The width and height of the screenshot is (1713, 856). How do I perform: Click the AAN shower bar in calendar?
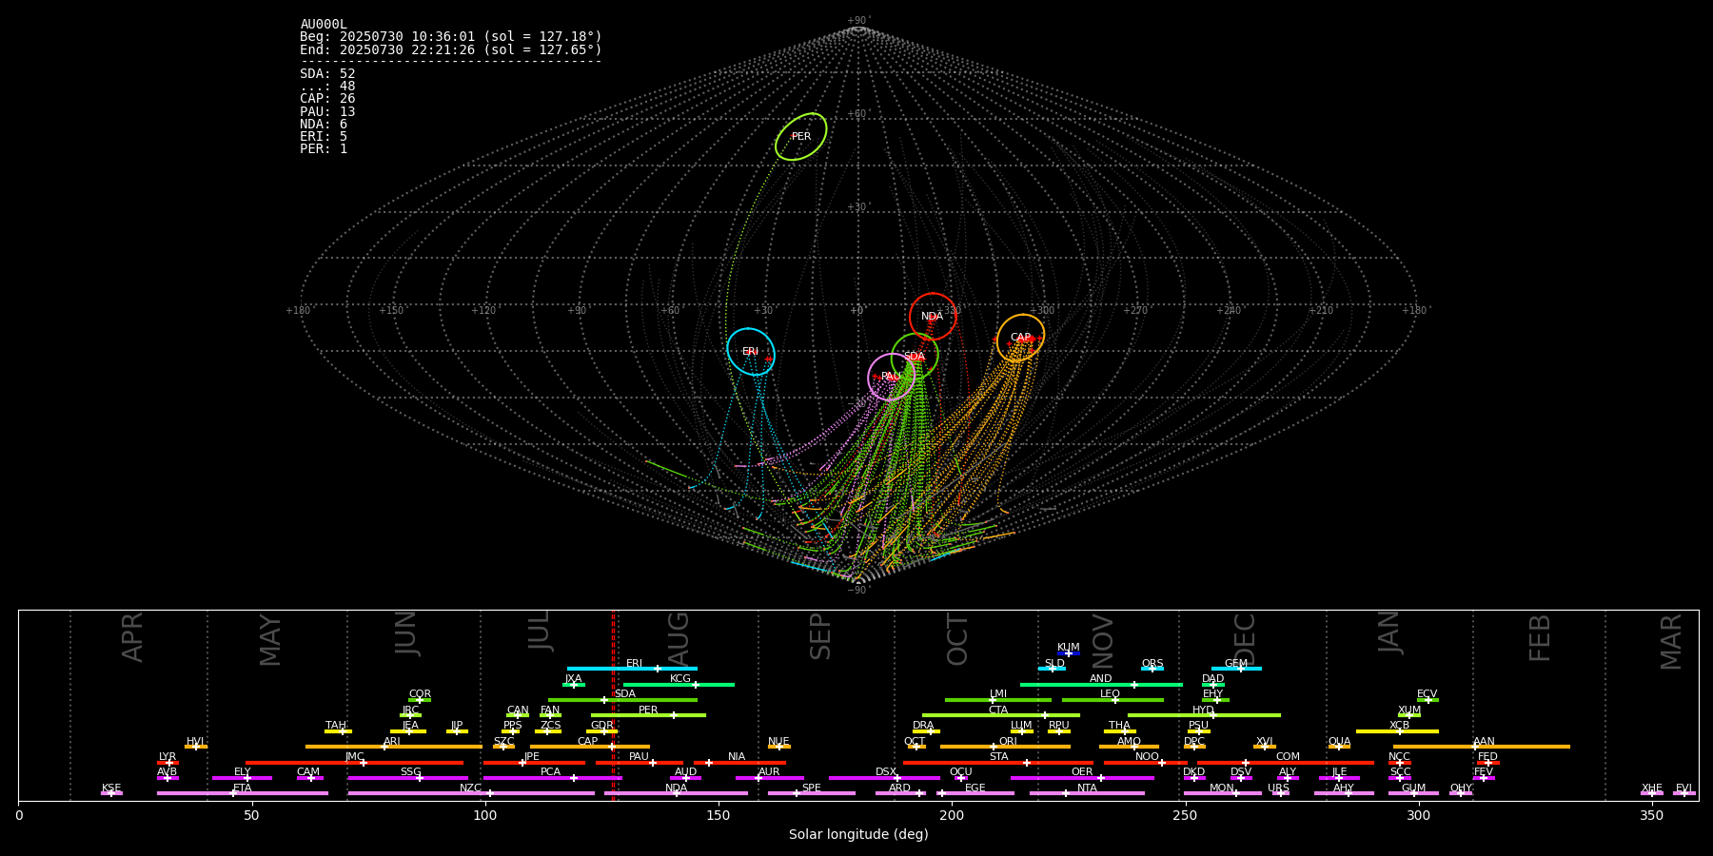1482,747
